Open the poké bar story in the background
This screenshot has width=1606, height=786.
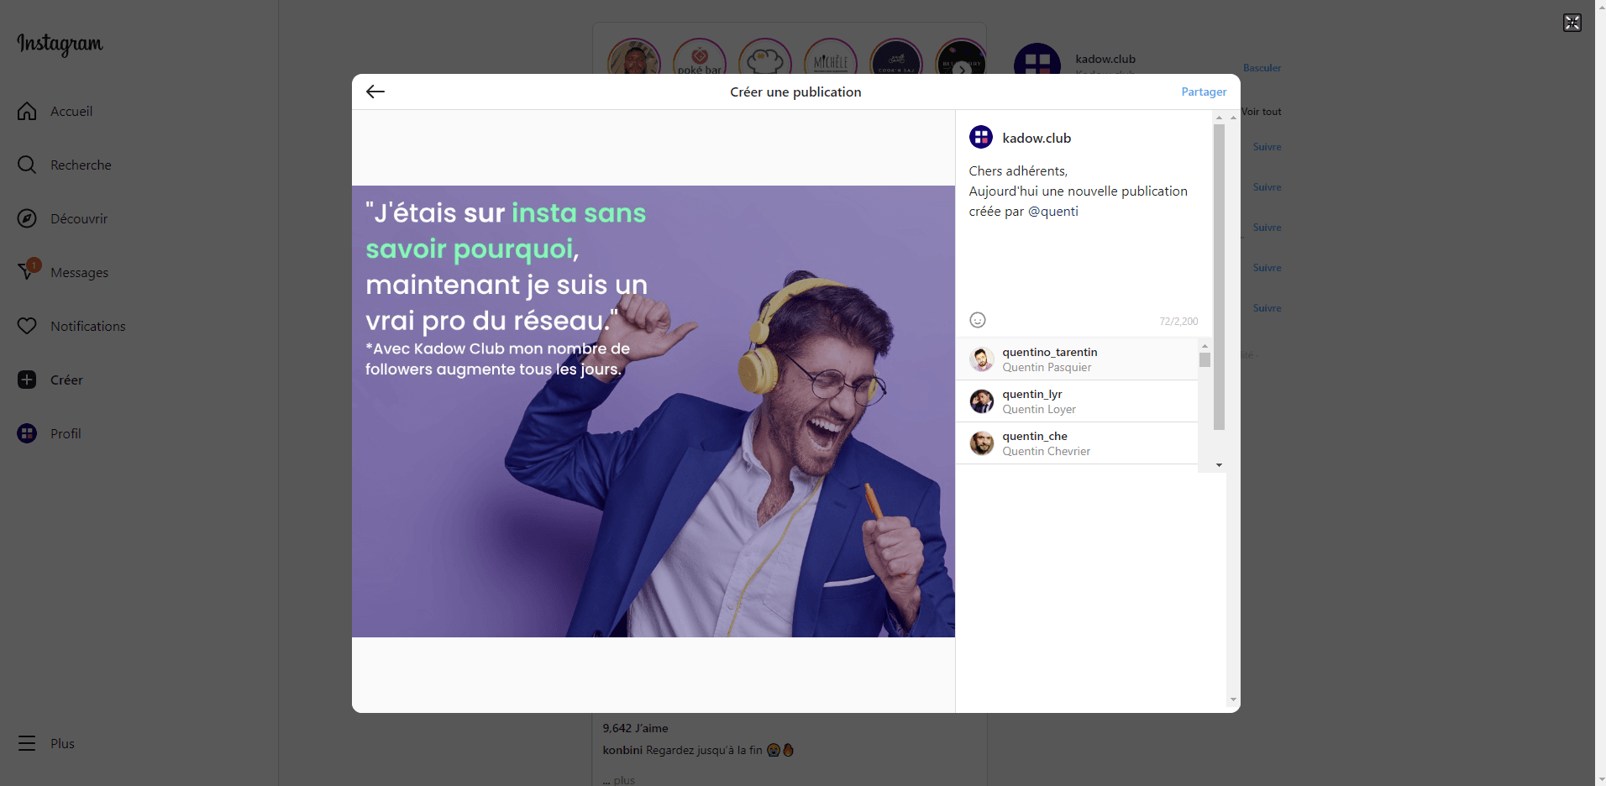[700, 57]
